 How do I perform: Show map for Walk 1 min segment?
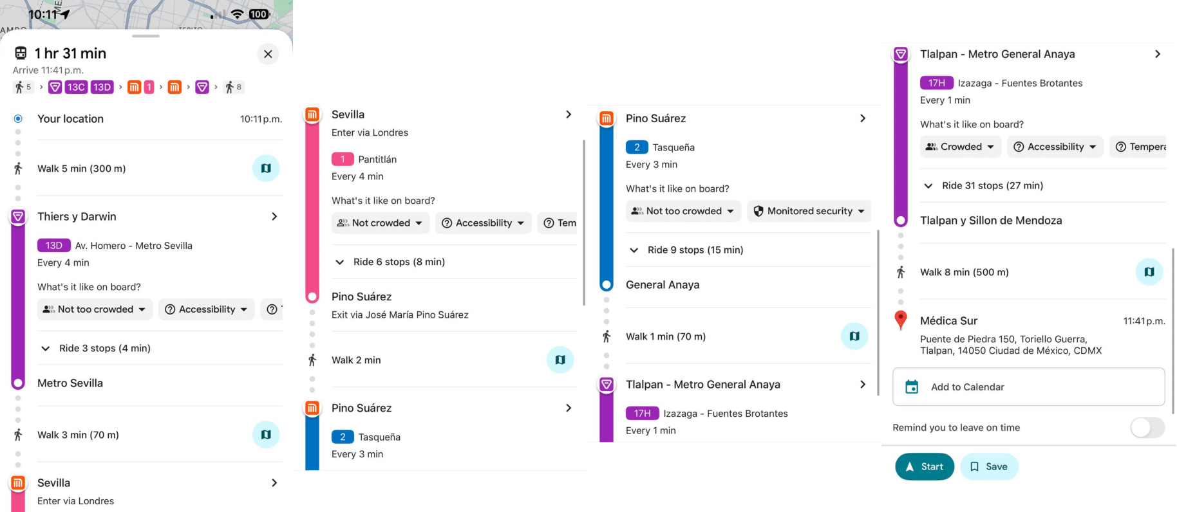coord(854,336)
